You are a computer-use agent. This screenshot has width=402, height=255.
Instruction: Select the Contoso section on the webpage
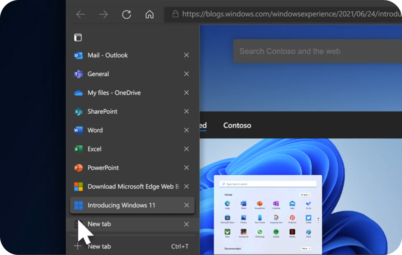(x=237, y=125)
